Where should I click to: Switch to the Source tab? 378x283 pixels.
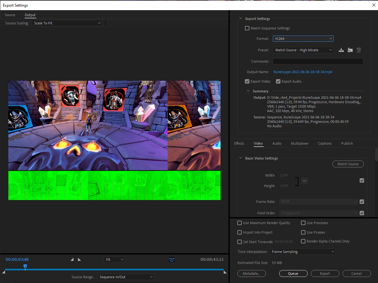pos(10,15)
